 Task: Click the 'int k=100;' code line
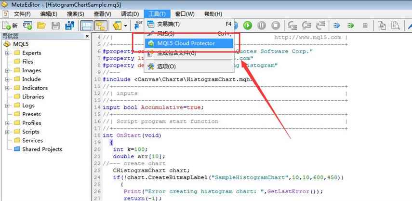coord(130,149)
